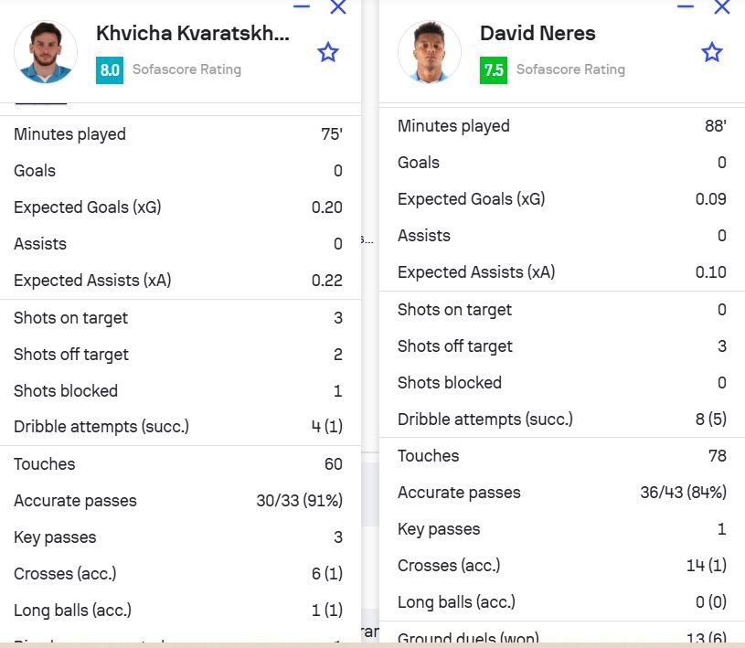Open David Neres's player photo

[430, 51]
